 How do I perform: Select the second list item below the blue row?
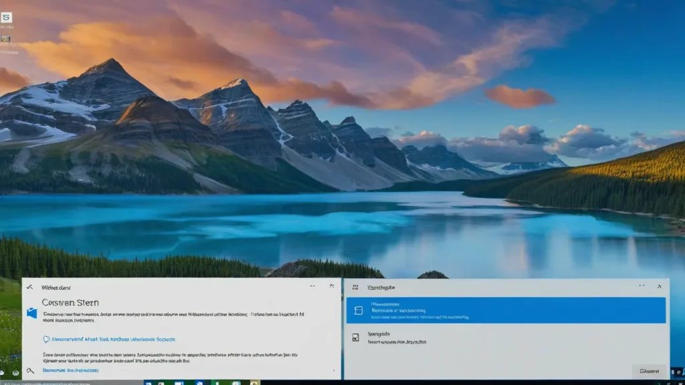click(506, 338)
